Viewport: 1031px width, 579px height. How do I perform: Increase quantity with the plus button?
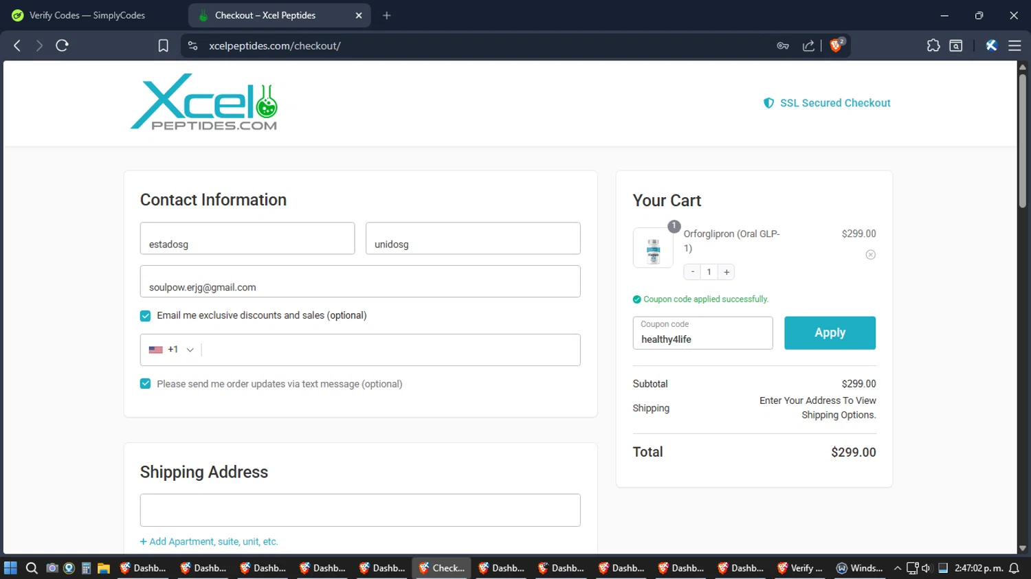[x=727, y=272]
